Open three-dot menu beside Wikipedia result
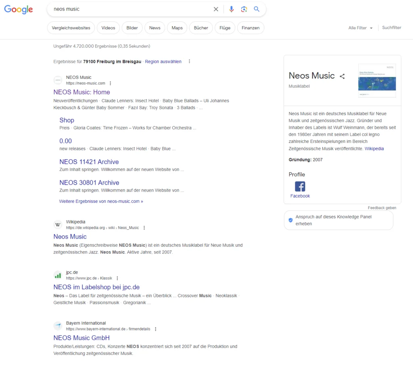Image resolution: width=413 pixels, height=365 pixels. coord(144,228)
